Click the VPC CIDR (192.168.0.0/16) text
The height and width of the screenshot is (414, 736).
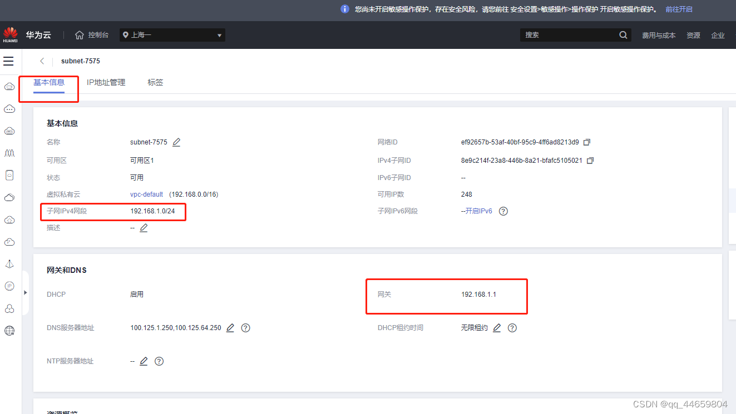coord(194,194)
